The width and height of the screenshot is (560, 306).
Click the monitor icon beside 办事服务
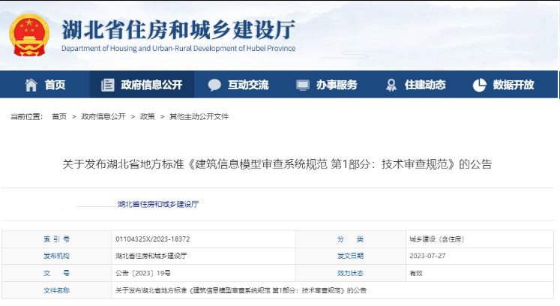[303, 85]
